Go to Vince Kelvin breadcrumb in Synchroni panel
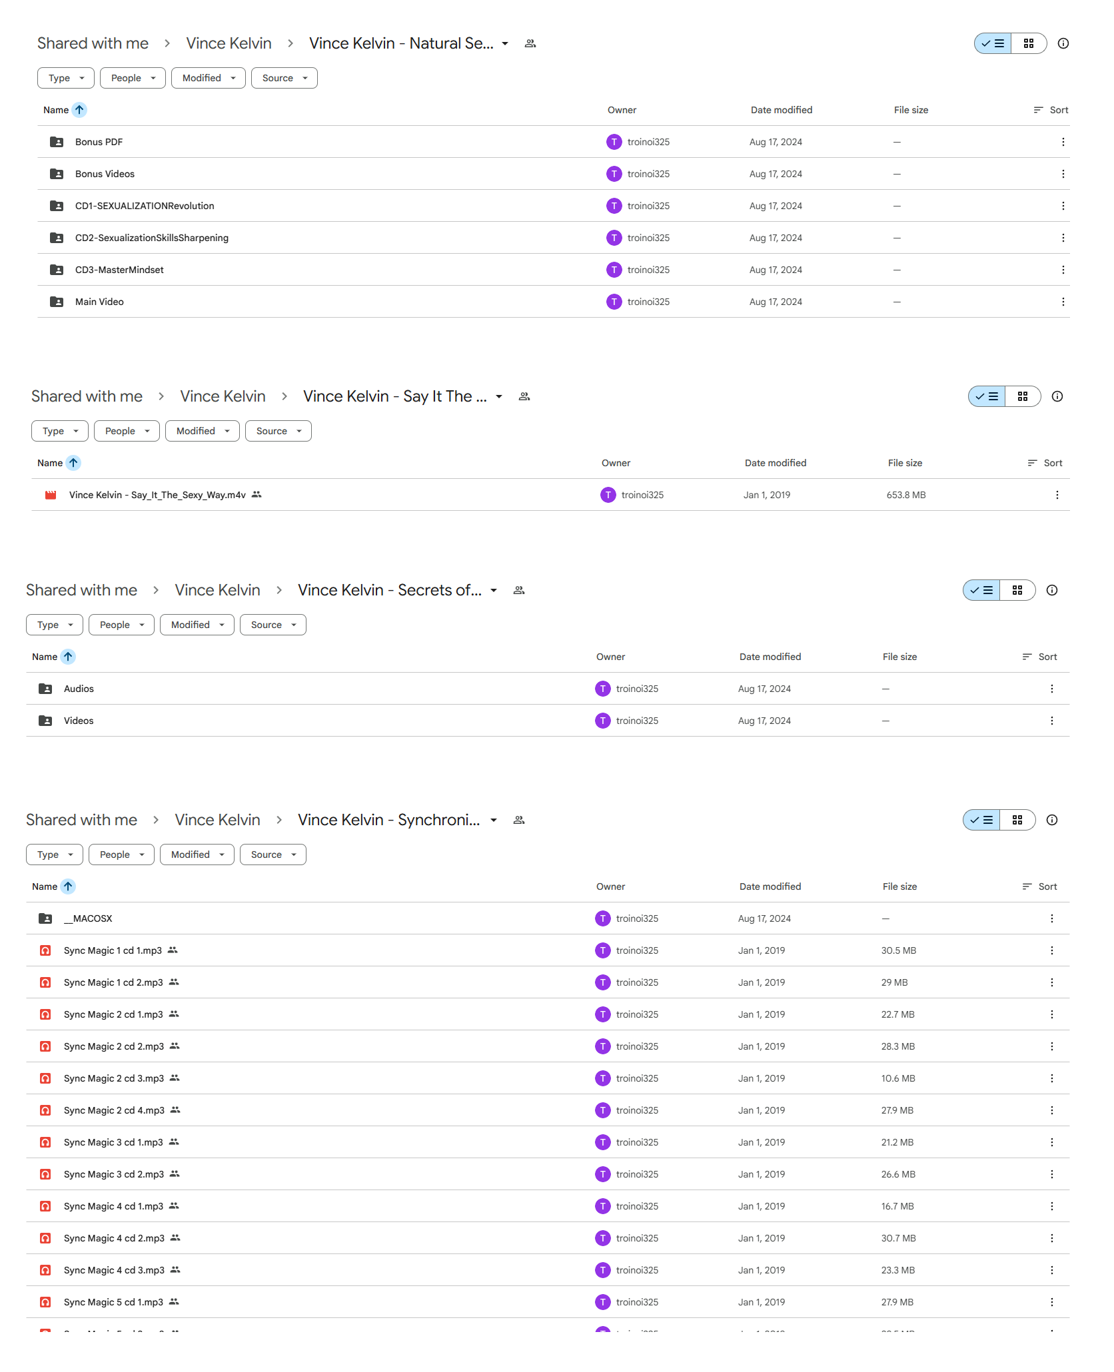 tap(217, 820)
